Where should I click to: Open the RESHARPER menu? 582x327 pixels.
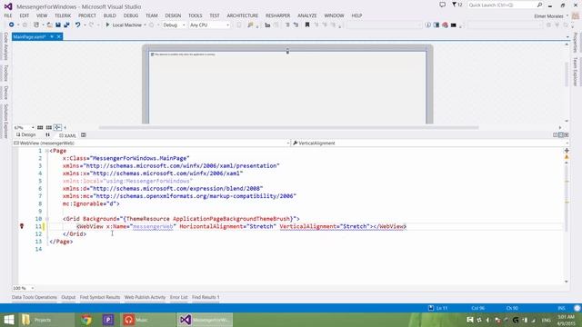[277, 15]
